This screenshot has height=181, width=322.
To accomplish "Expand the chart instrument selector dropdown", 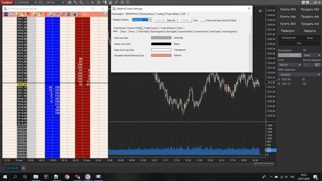I will (x=35, y=3).
